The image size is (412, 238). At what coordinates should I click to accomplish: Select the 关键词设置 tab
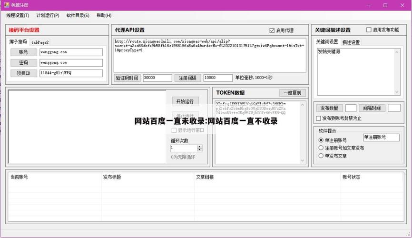[327, 41]
